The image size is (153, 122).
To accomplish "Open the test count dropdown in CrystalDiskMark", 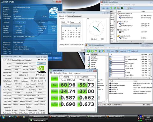I will 61,77.
